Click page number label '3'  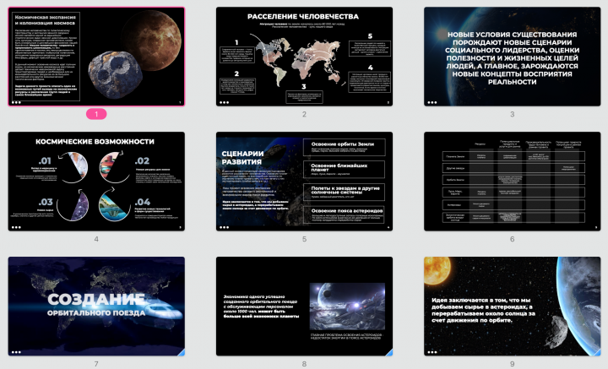pyautogui.click(x=513, y=114)
